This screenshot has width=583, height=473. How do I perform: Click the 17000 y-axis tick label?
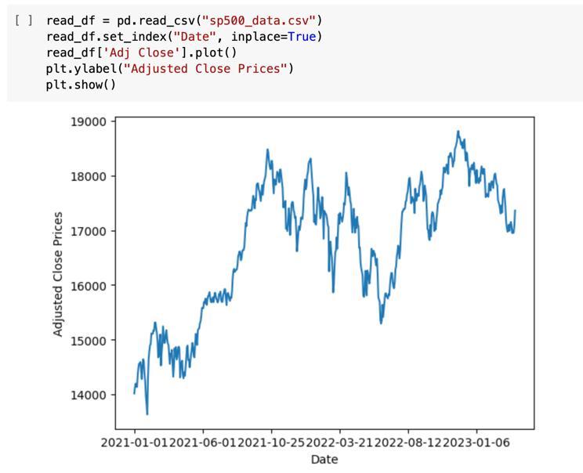coord(89,231)
